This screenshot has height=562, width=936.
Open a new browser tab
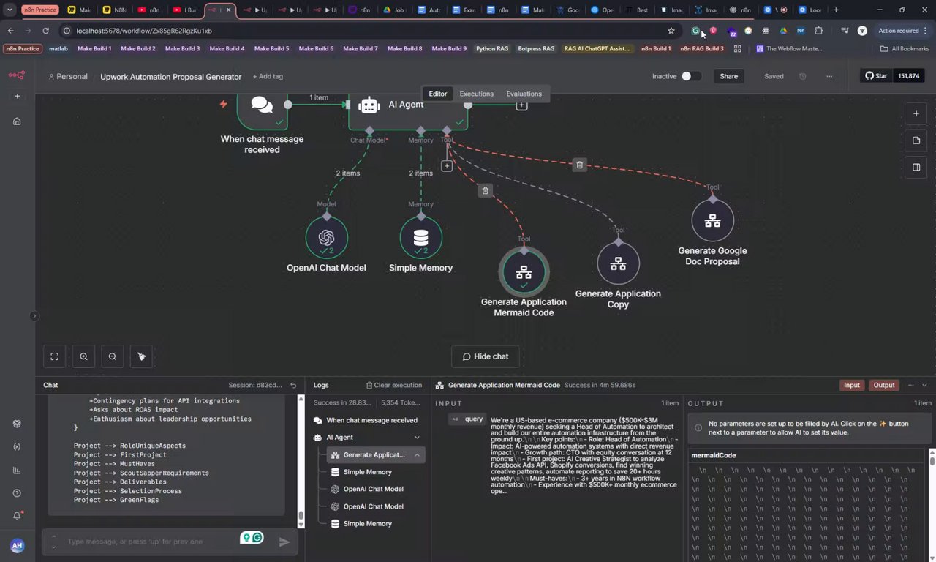tap(836, 10)
